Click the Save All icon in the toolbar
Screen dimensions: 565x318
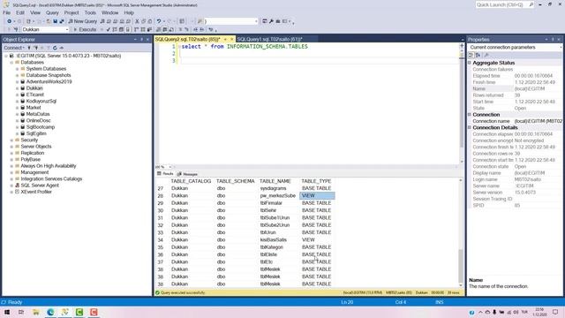[x=62, y=21]
